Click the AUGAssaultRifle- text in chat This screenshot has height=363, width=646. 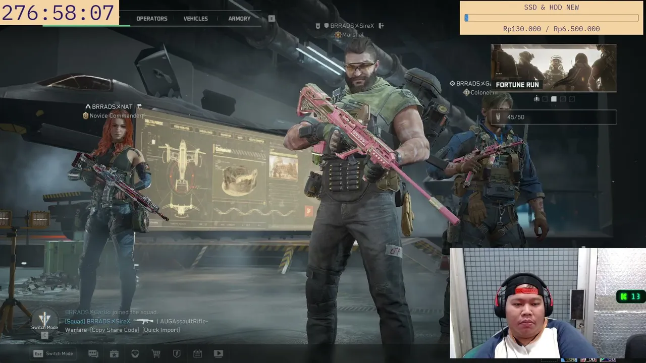184,321
